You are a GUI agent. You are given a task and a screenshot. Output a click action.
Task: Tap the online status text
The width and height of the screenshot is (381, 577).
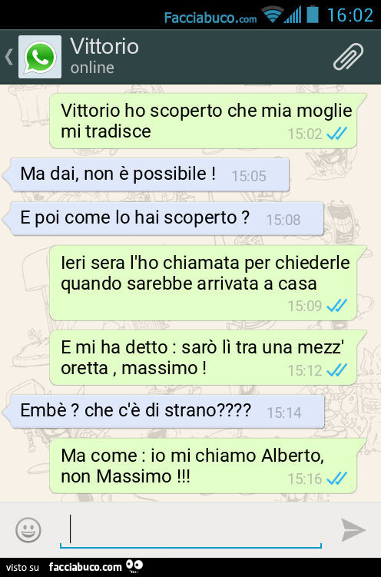[92, 68]
